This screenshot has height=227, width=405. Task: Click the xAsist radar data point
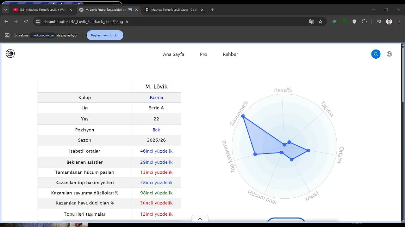click(292, 160)
